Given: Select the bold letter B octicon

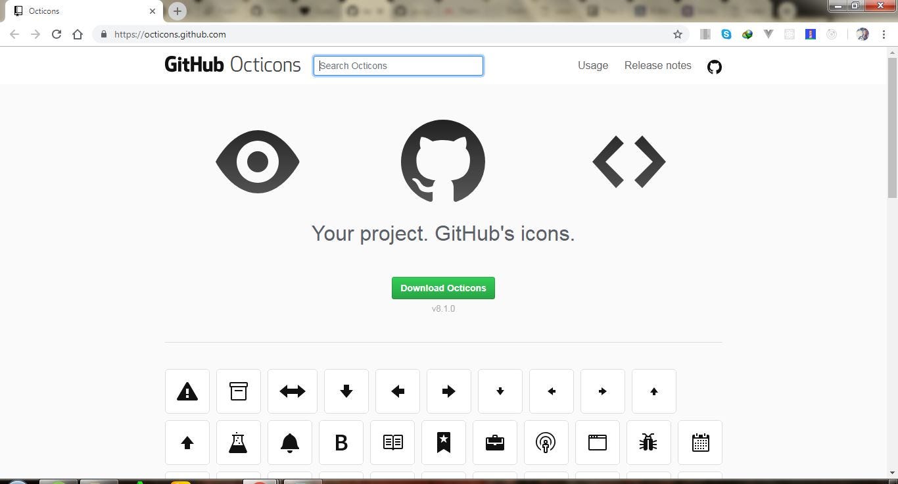Looking at the screenshot, I should pos(341,443).
